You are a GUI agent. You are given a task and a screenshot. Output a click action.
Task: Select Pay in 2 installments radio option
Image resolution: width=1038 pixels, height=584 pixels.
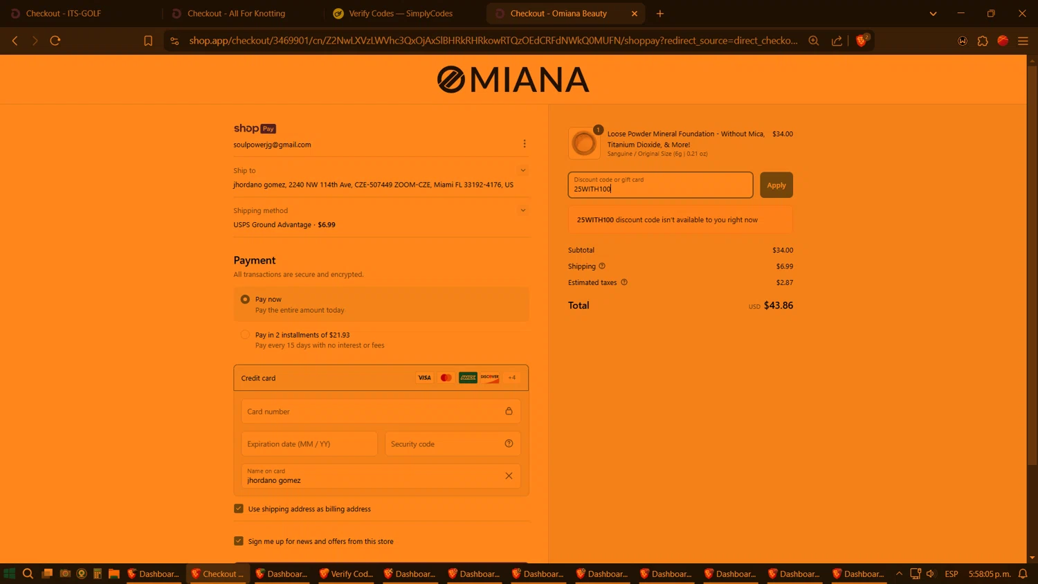(245, 335)
